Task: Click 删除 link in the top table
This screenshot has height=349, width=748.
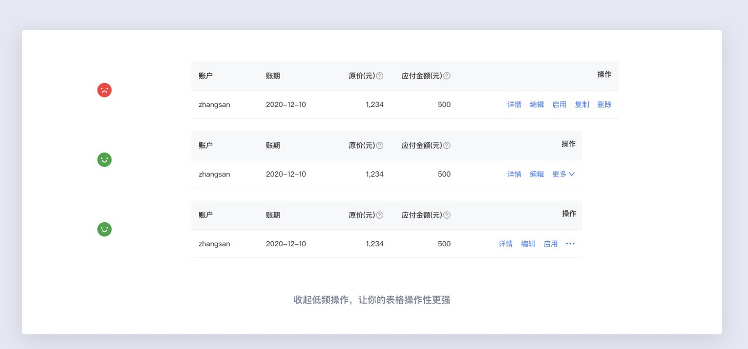Action: (604, 105)
